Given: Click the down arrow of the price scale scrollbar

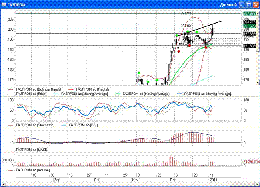Looking at the screenshot, I should pyautogui.click(x=258, y=83).
